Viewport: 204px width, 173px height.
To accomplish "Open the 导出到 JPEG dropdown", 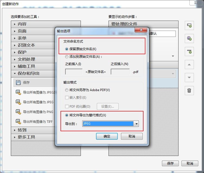I will 110,124.
